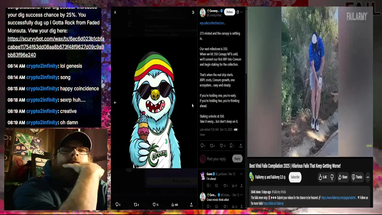382x215 pixels.
Task: Like the FailArmy video (6.4K)
Action: tap(323, 177)
